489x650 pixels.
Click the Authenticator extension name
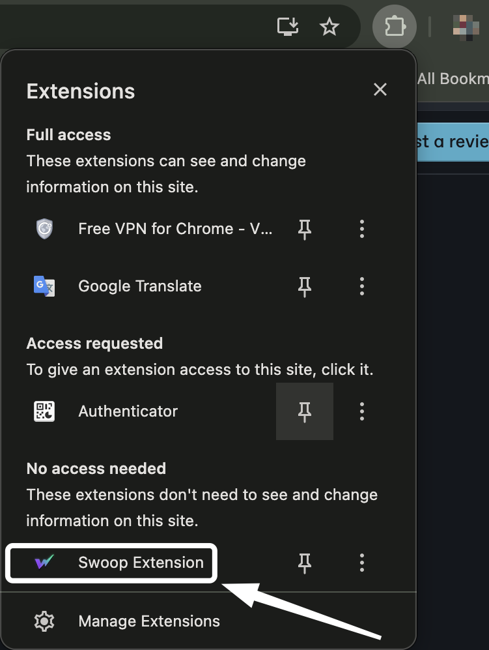tap(128, 411)
